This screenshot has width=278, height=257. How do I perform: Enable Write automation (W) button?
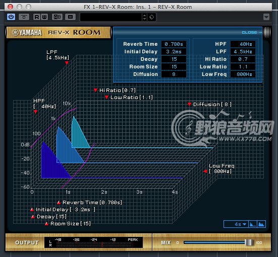[x=44, y=17]
